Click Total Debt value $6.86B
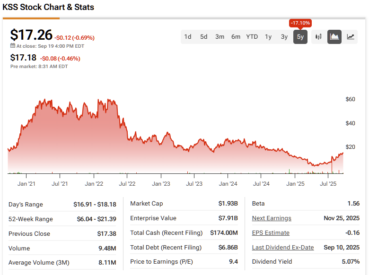 pyautogui.click(x=228, y=247)
